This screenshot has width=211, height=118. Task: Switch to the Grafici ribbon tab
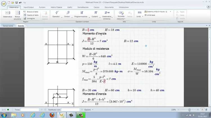[70, 7]
